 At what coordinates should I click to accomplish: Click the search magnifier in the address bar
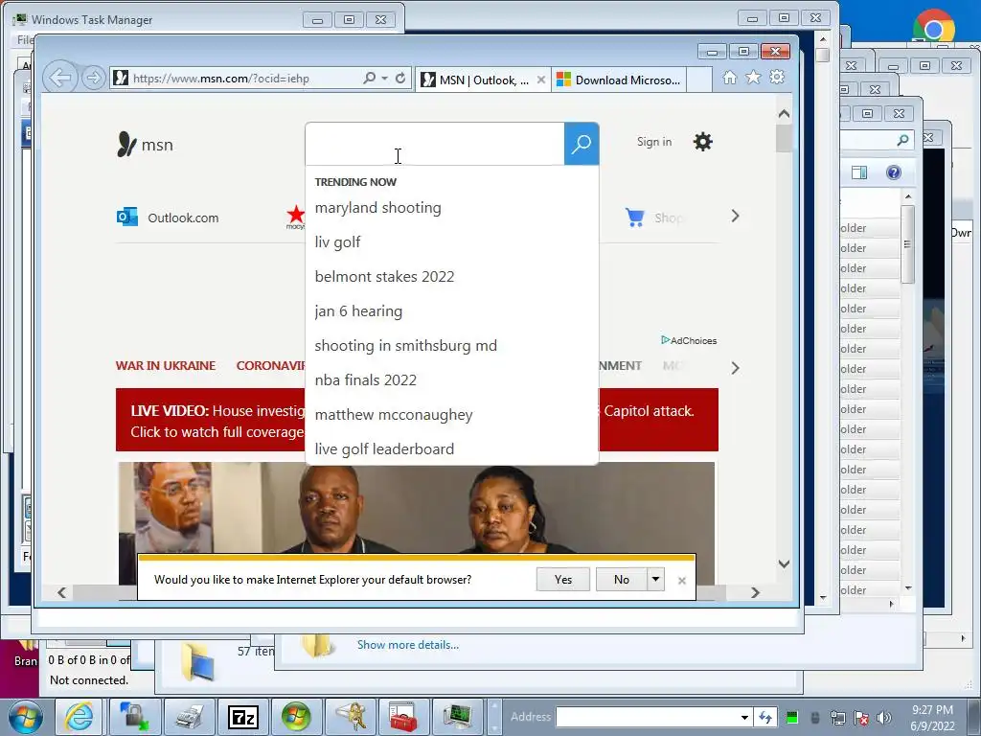369,79
